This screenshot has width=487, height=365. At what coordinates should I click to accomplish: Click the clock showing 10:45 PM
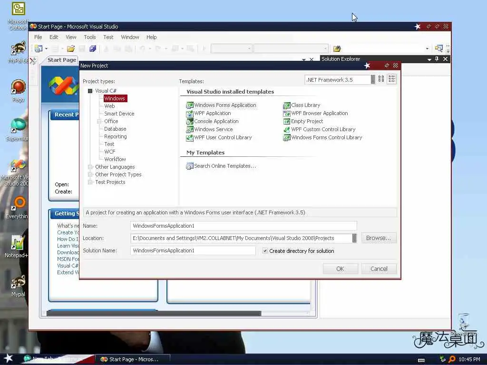(469, 359)
